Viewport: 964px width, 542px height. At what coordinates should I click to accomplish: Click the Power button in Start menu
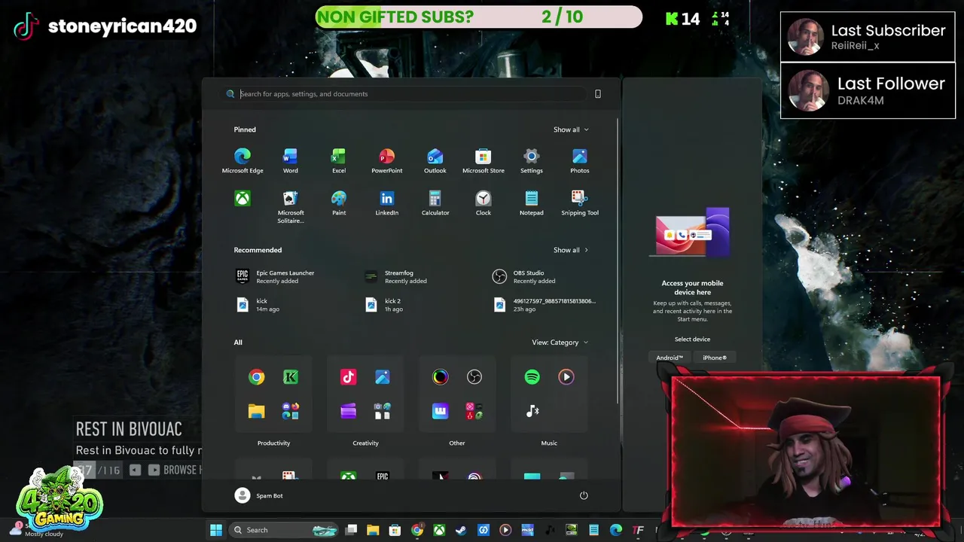click(x=584, y=495)
